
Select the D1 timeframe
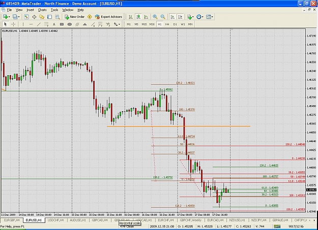(175, 24)
